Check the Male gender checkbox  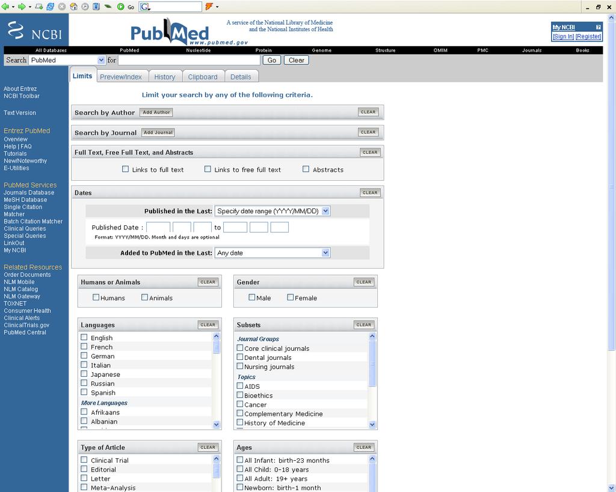tap(252, 297)
